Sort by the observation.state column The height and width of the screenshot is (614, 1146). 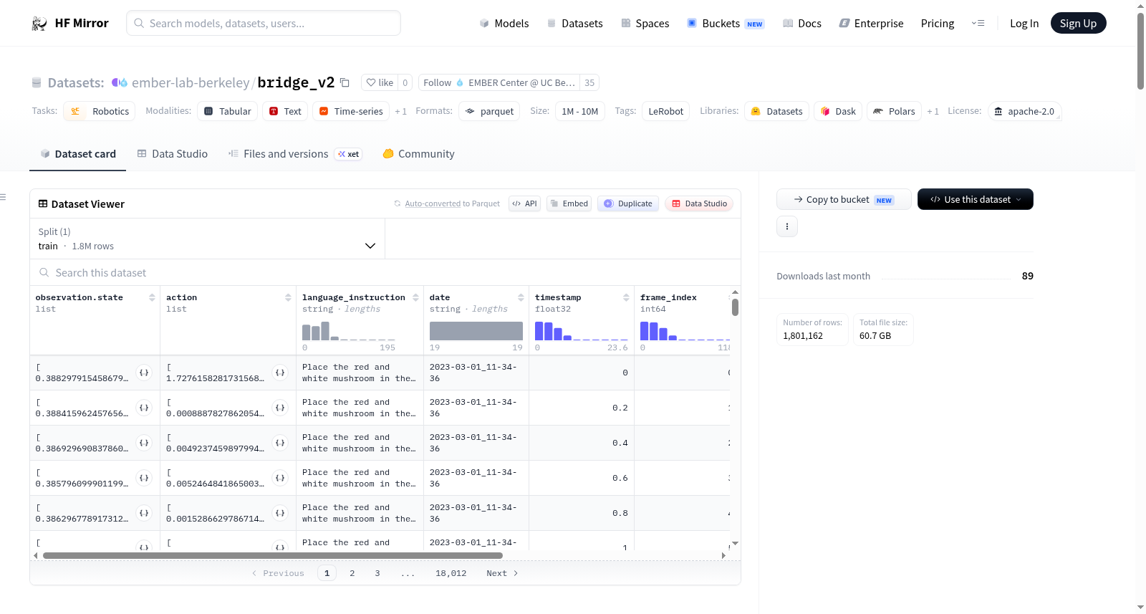coord(152,297)
